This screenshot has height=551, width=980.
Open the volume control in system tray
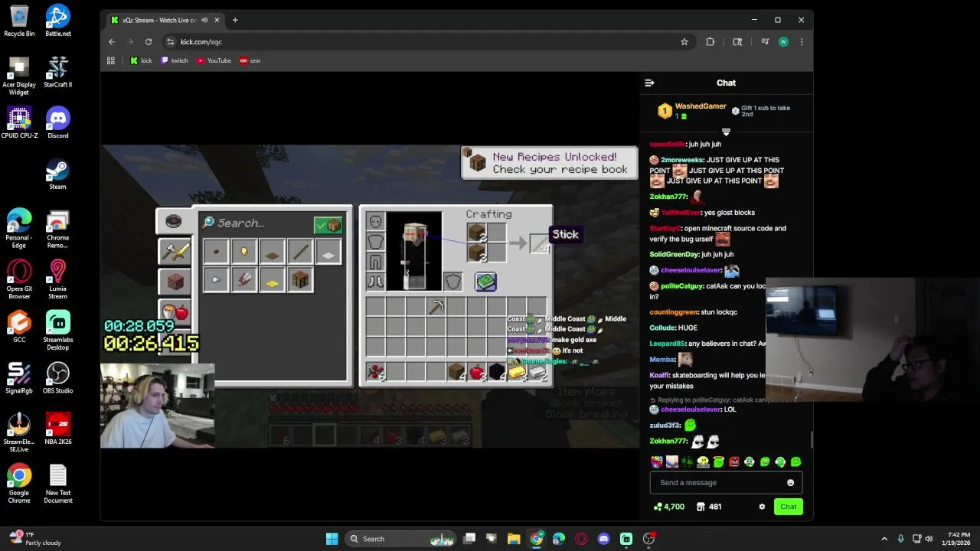click(x=930, y=539)
